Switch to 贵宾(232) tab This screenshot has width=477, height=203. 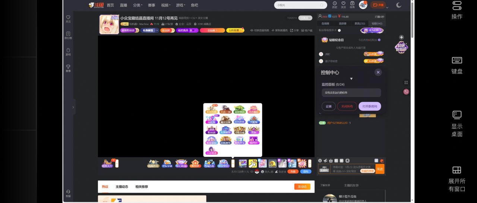pos(360,23)
